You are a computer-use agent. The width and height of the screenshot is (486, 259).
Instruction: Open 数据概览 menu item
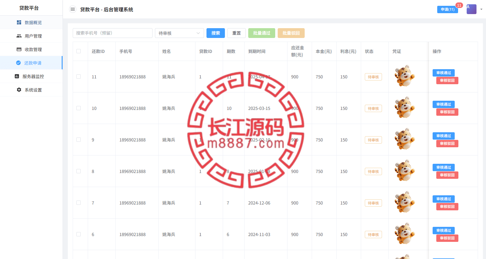point(31,22)
